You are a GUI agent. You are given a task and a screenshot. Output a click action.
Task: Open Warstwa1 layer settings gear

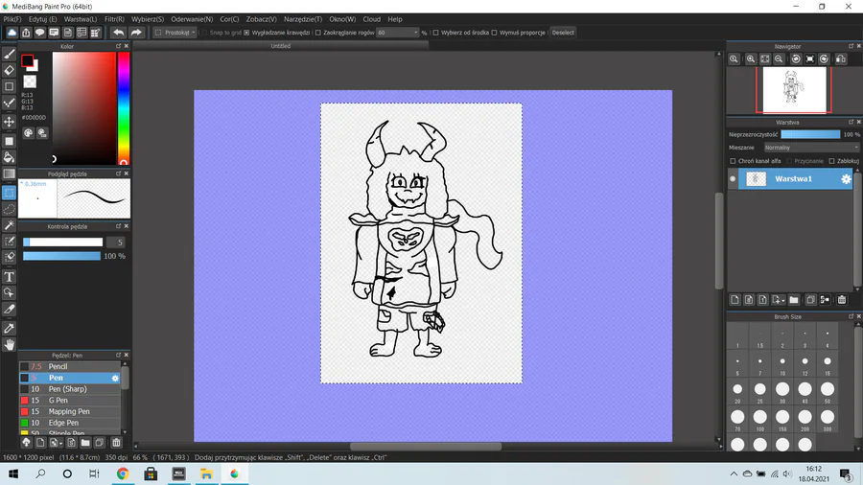tap(846, 178)
